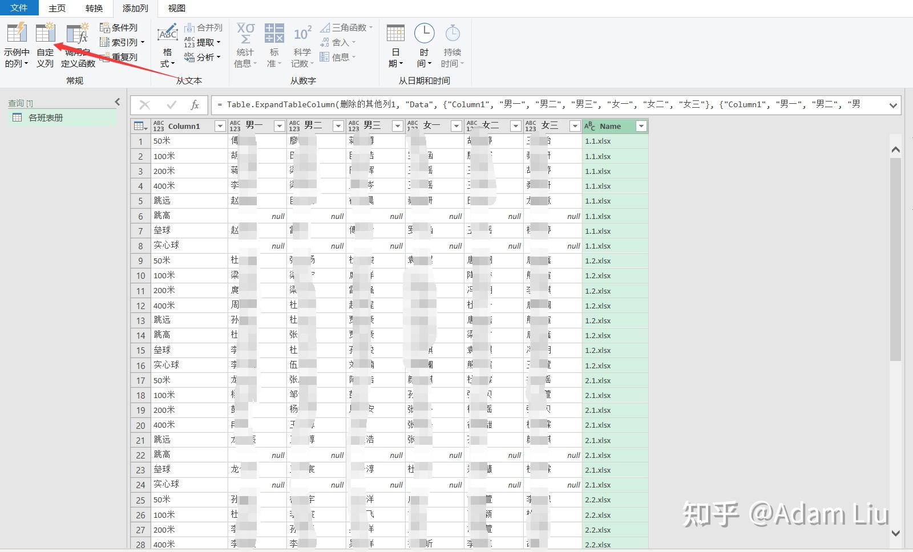Screen dimensions: 913x552
Task: Select the Add Column (添加列) tab
Action: pyautogui.click(x=135, y=8)
